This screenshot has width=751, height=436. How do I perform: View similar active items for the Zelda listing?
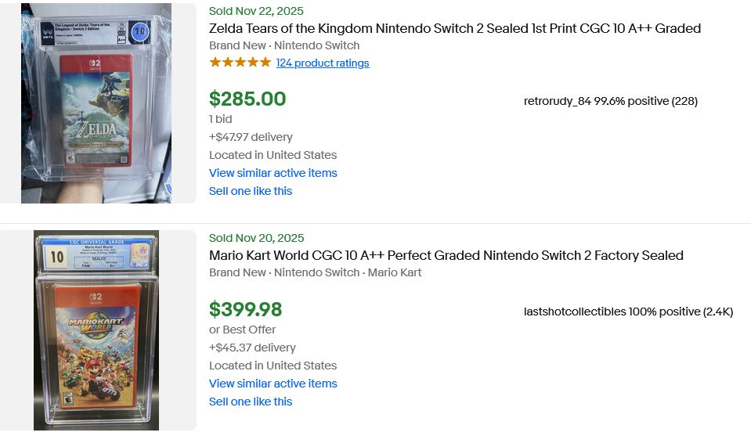[x=273, y=173]
